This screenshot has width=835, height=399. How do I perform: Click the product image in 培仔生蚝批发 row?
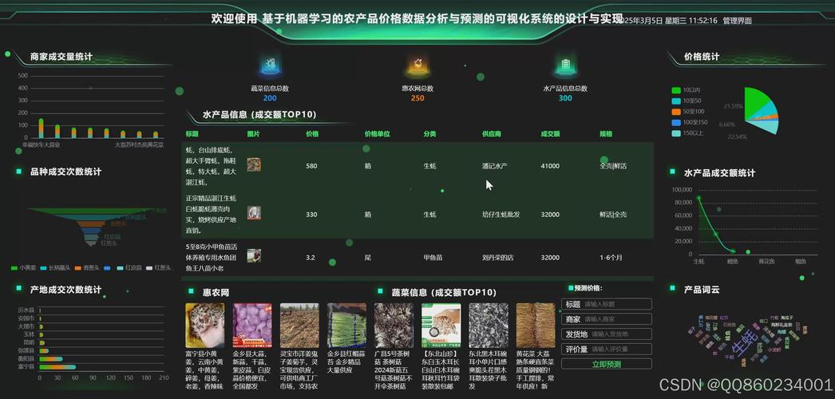tap(254, 213)
